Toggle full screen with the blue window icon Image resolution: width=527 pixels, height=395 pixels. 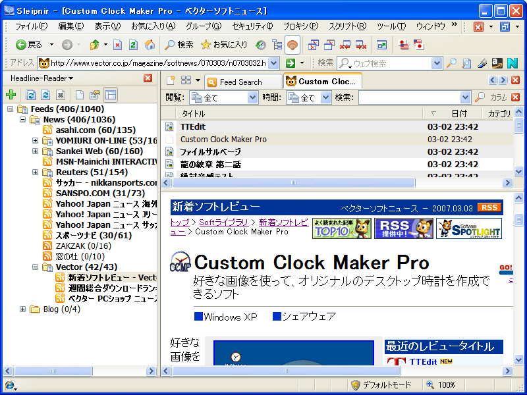381,45
